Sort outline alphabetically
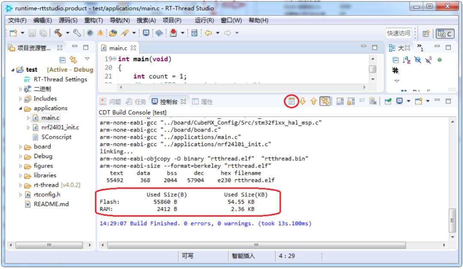This screenshot has height=269, width=463. coord(406,60)
